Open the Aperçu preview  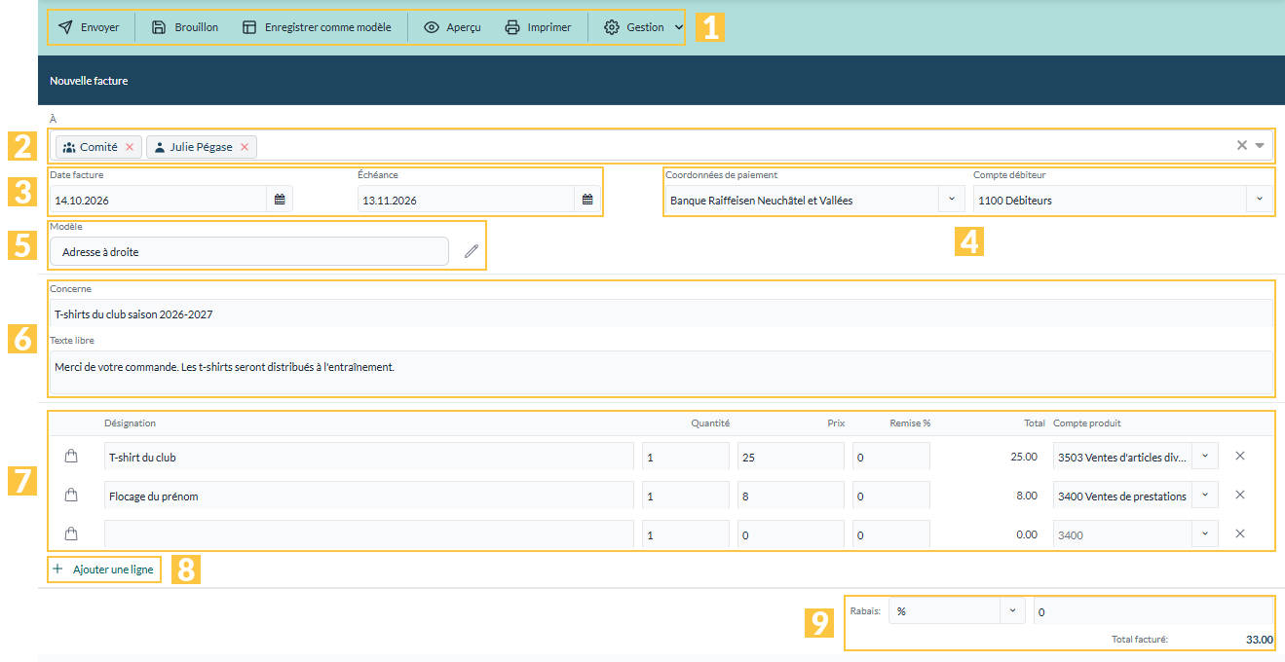(452, 27)
